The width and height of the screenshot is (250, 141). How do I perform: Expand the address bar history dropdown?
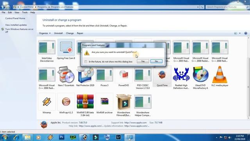point(198,7)
